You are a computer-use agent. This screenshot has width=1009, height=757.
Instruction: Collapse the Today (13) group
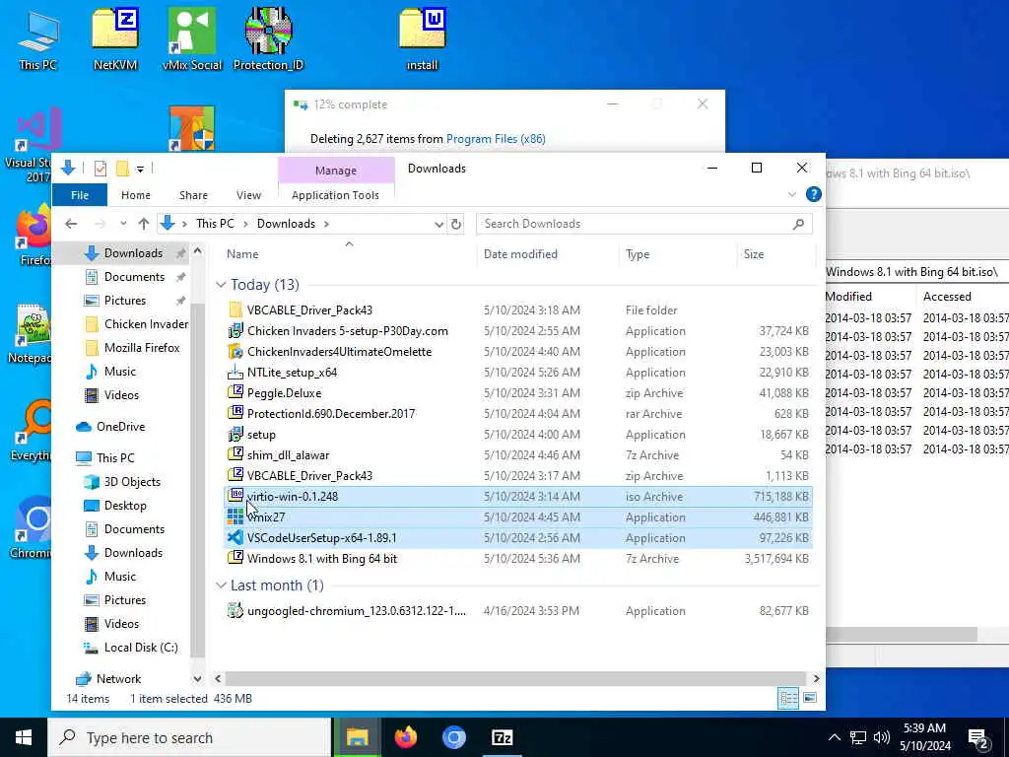pos(221,285)
